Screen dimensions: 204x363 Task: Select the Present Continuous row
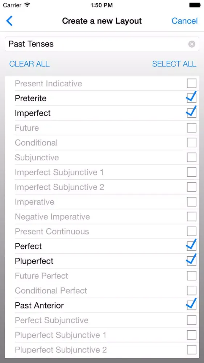coord(102,232)
